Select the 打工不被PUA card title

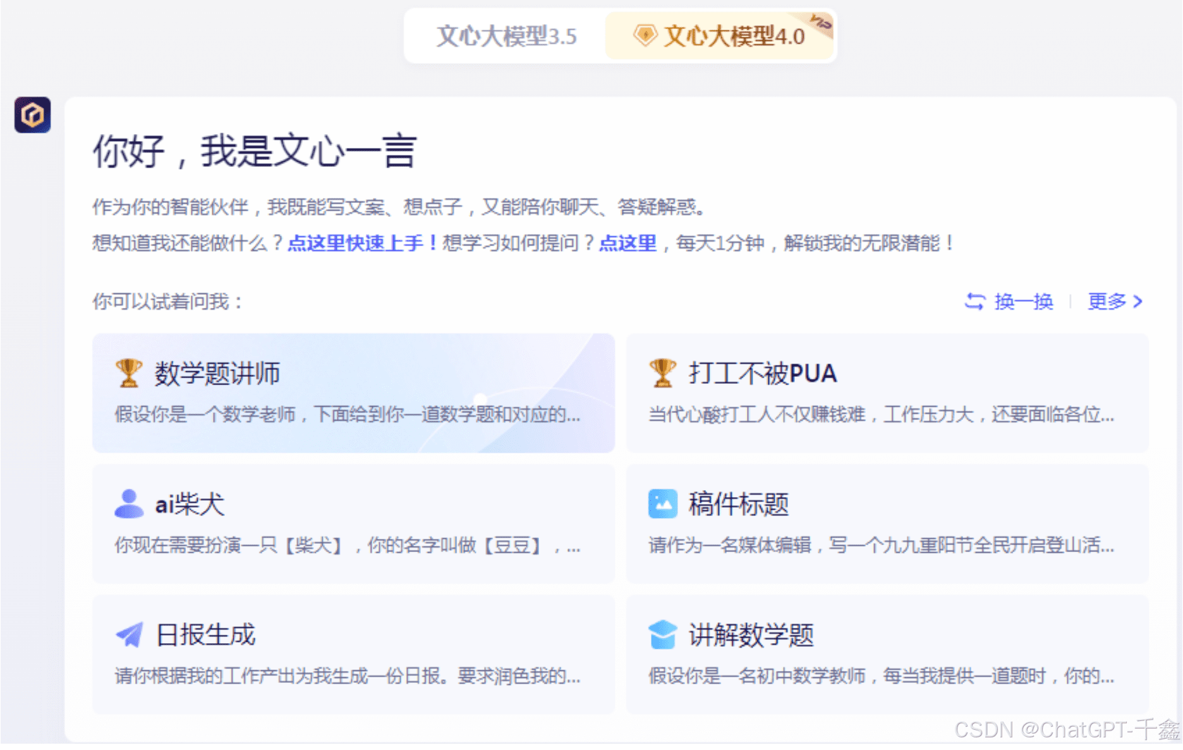(x=763, y=374)
